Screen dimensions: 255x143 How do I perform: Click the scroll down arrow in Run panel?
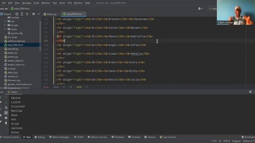(6, 102)
